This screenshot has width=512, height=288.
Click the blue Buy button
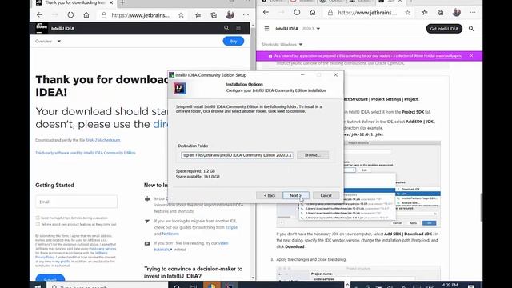point(234,41)
